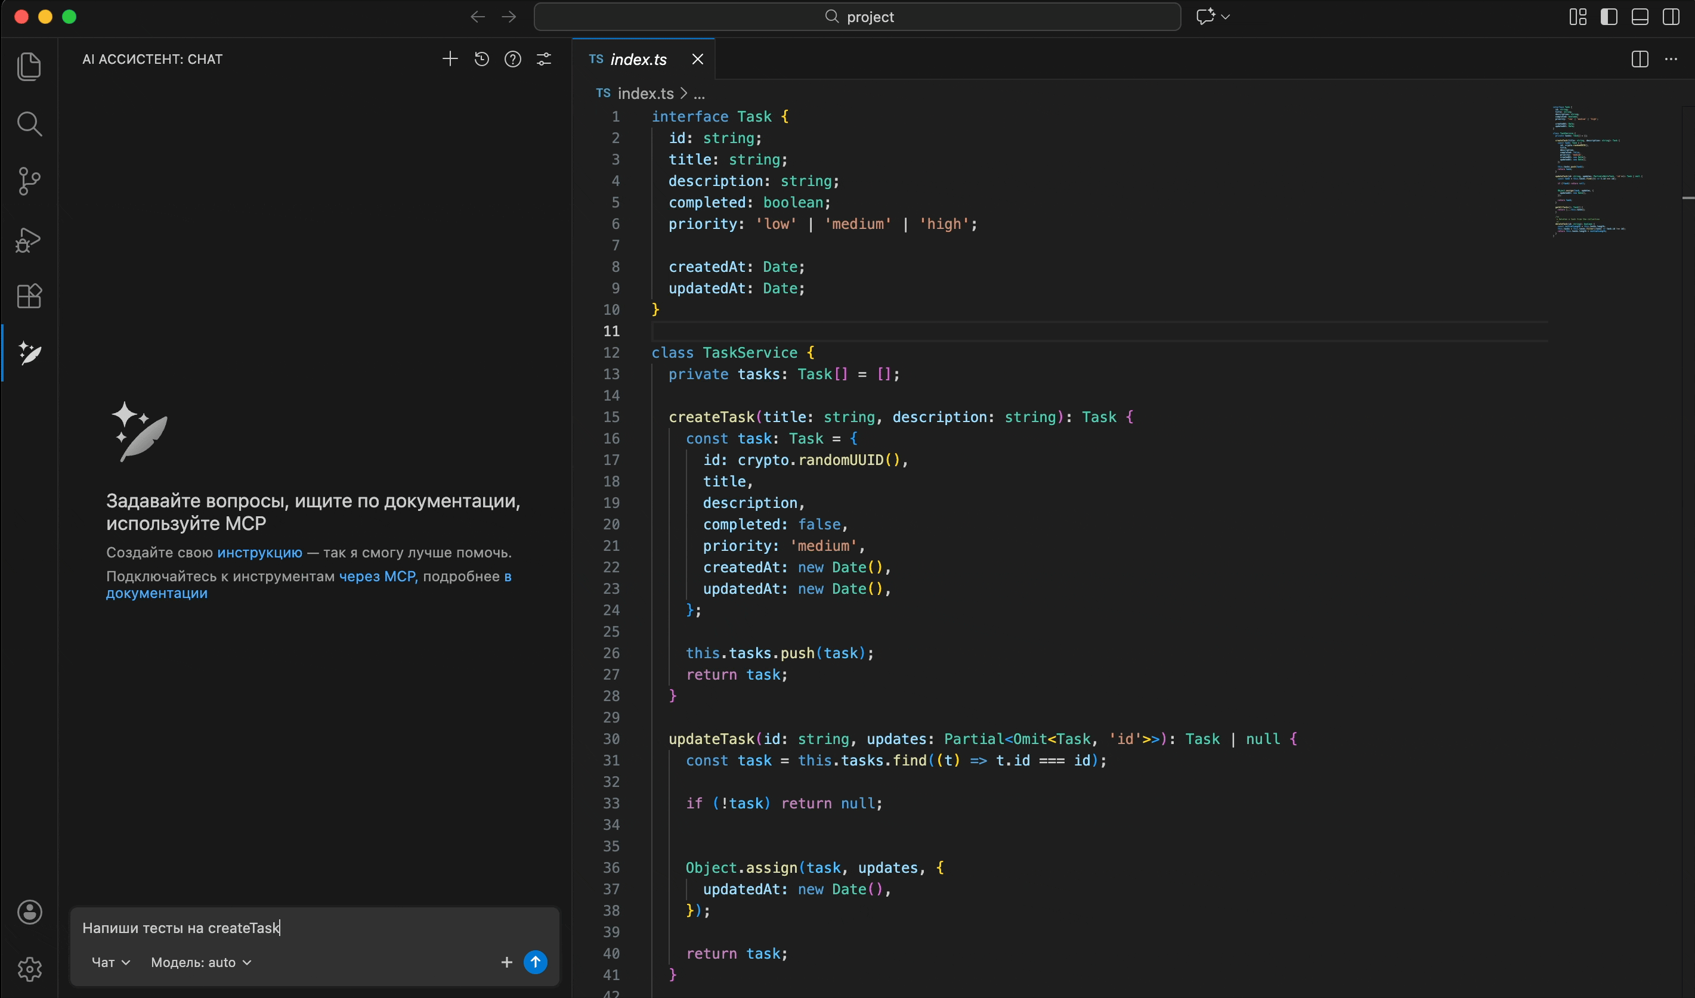Viewport: 1695px width, 998px height.
Task: Focus the chat message input field
Action: [315, 928]
